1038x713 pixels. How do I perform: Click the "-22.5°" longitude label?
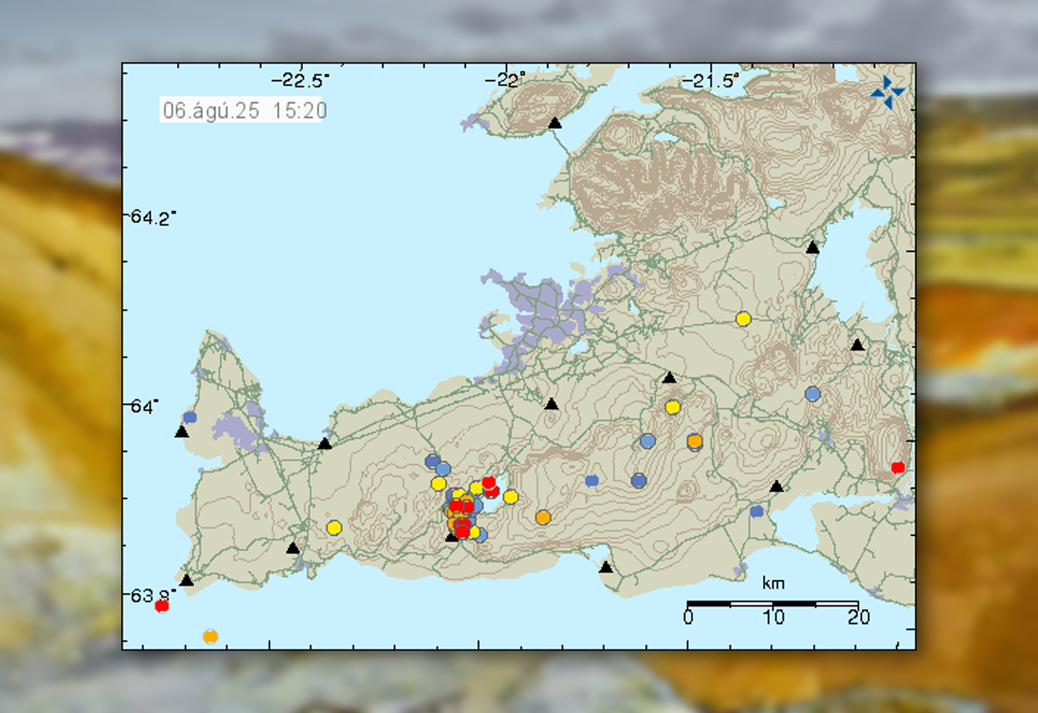click(300, 81)
